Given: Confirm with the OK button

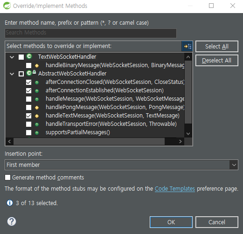Looking at the screenshot, I should [x=171, y=222].
